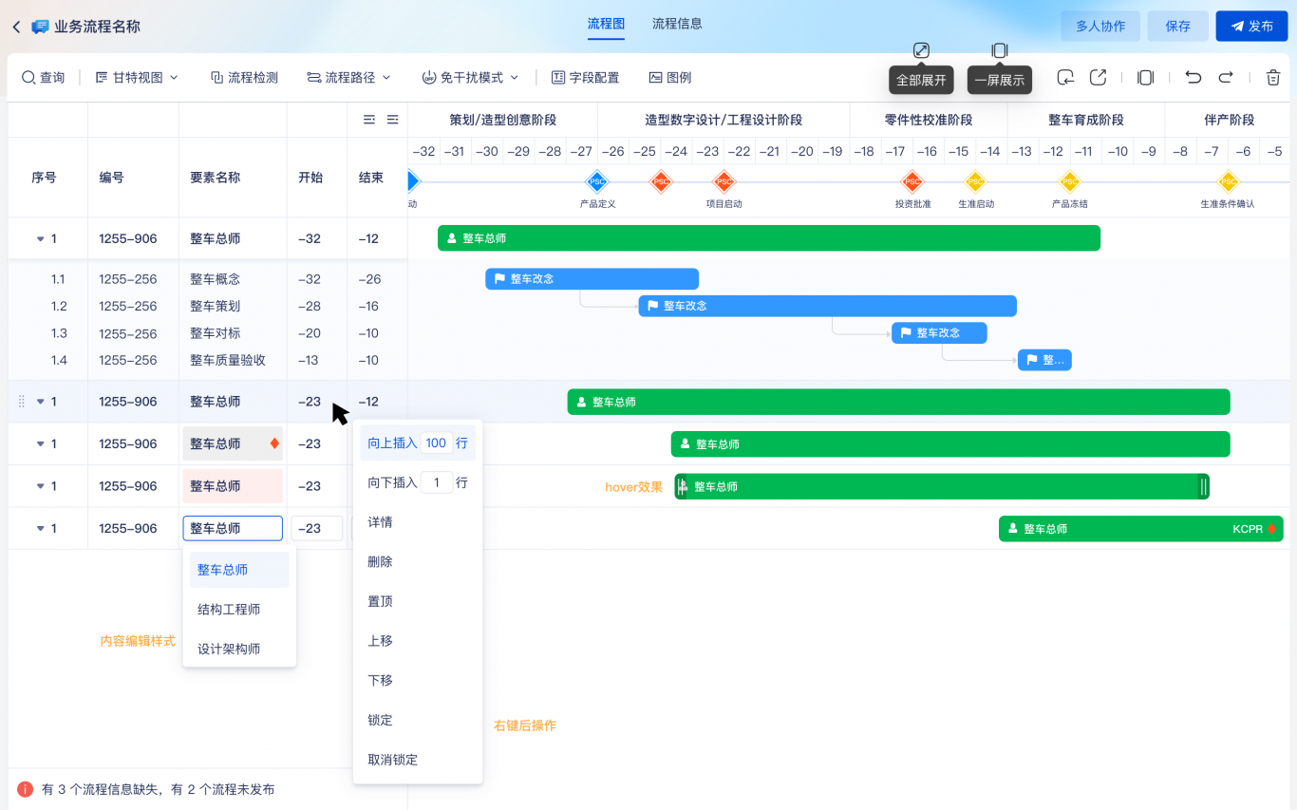Click the 100 row-count input field
Image resolution: width=1297 pixels, height=810 pixels.
pos(436,443)
